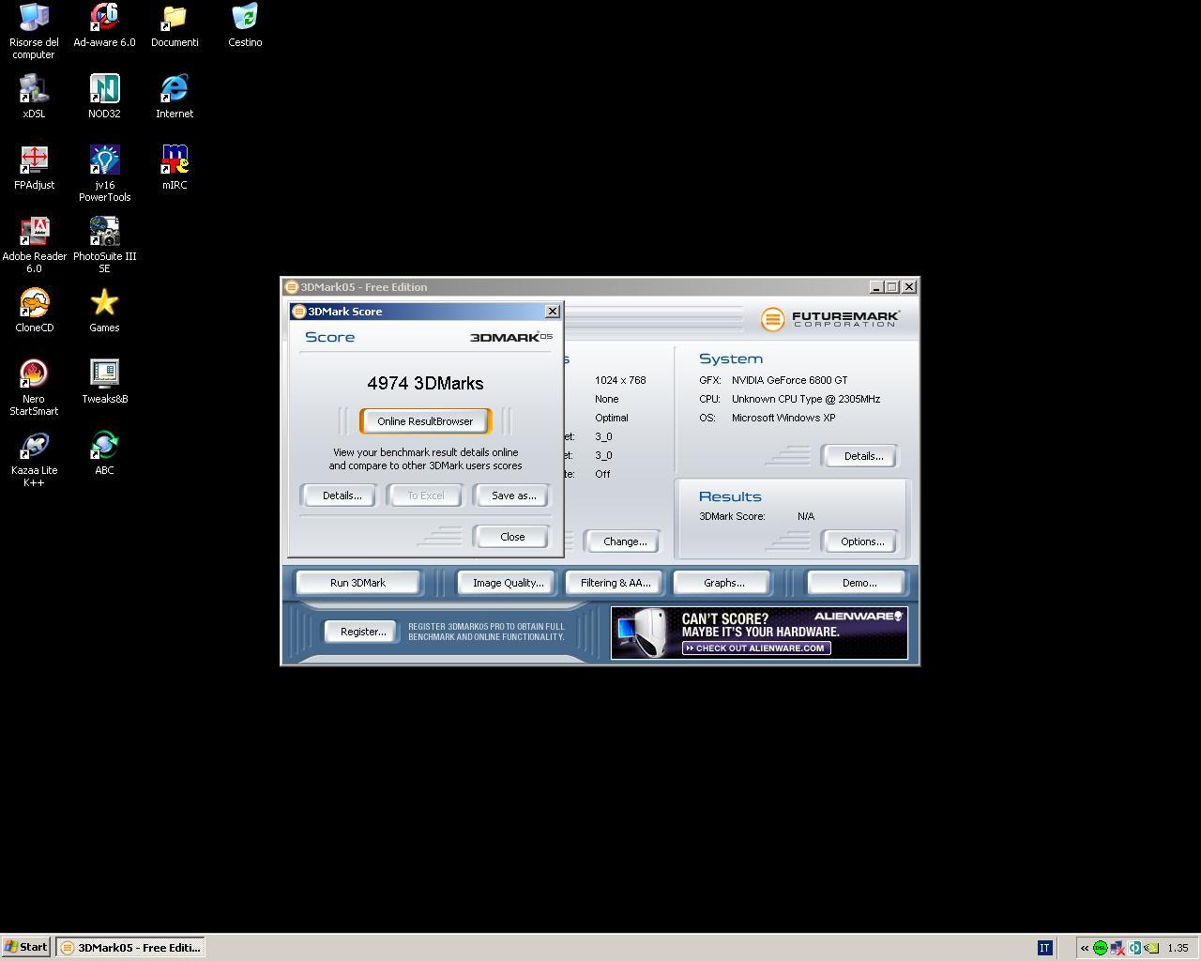Select the CloneCD desktop icon
This screenshot has height=961, width=1201.
tap(34, 311)
